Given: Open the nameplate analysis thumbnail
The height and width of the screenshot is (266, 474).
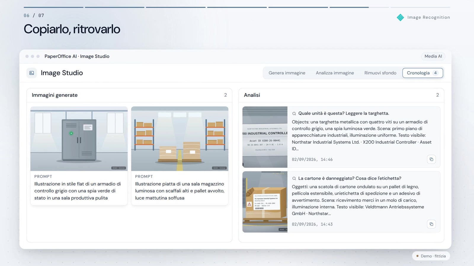Looking at the screenshot, I should tap(265, 137).
